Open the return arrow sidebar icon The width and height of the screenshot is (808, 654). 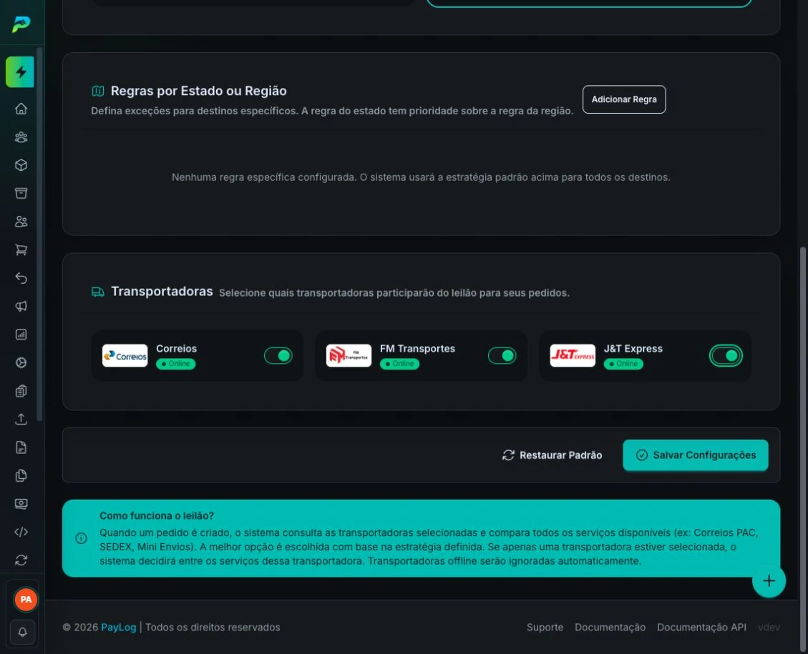(21, 278)
